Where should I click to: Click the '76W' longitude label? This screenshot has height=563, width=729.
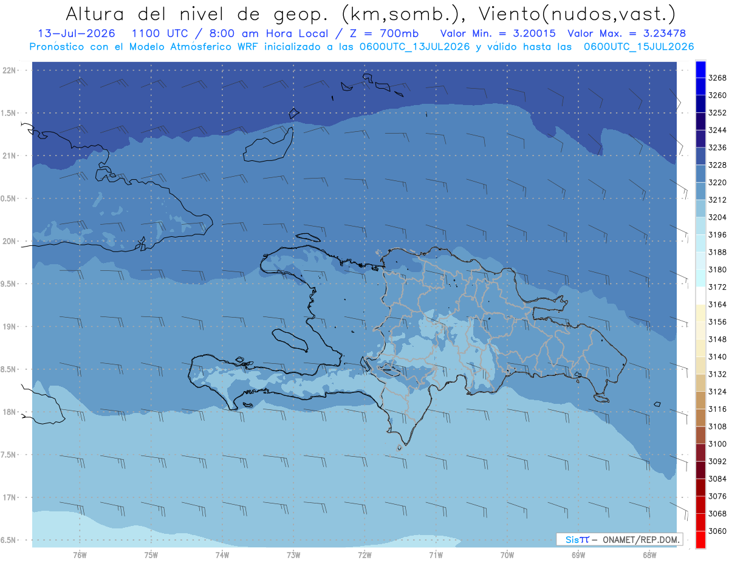point(80,555)
